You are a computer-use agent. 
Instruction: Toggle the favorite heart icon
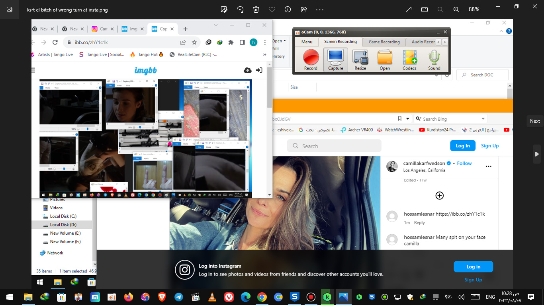(272, 10)
